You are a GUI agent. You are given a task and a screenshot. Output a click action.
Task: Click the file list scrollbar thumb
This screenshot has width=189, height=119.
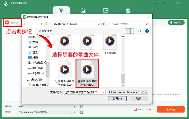click(123, 78)
